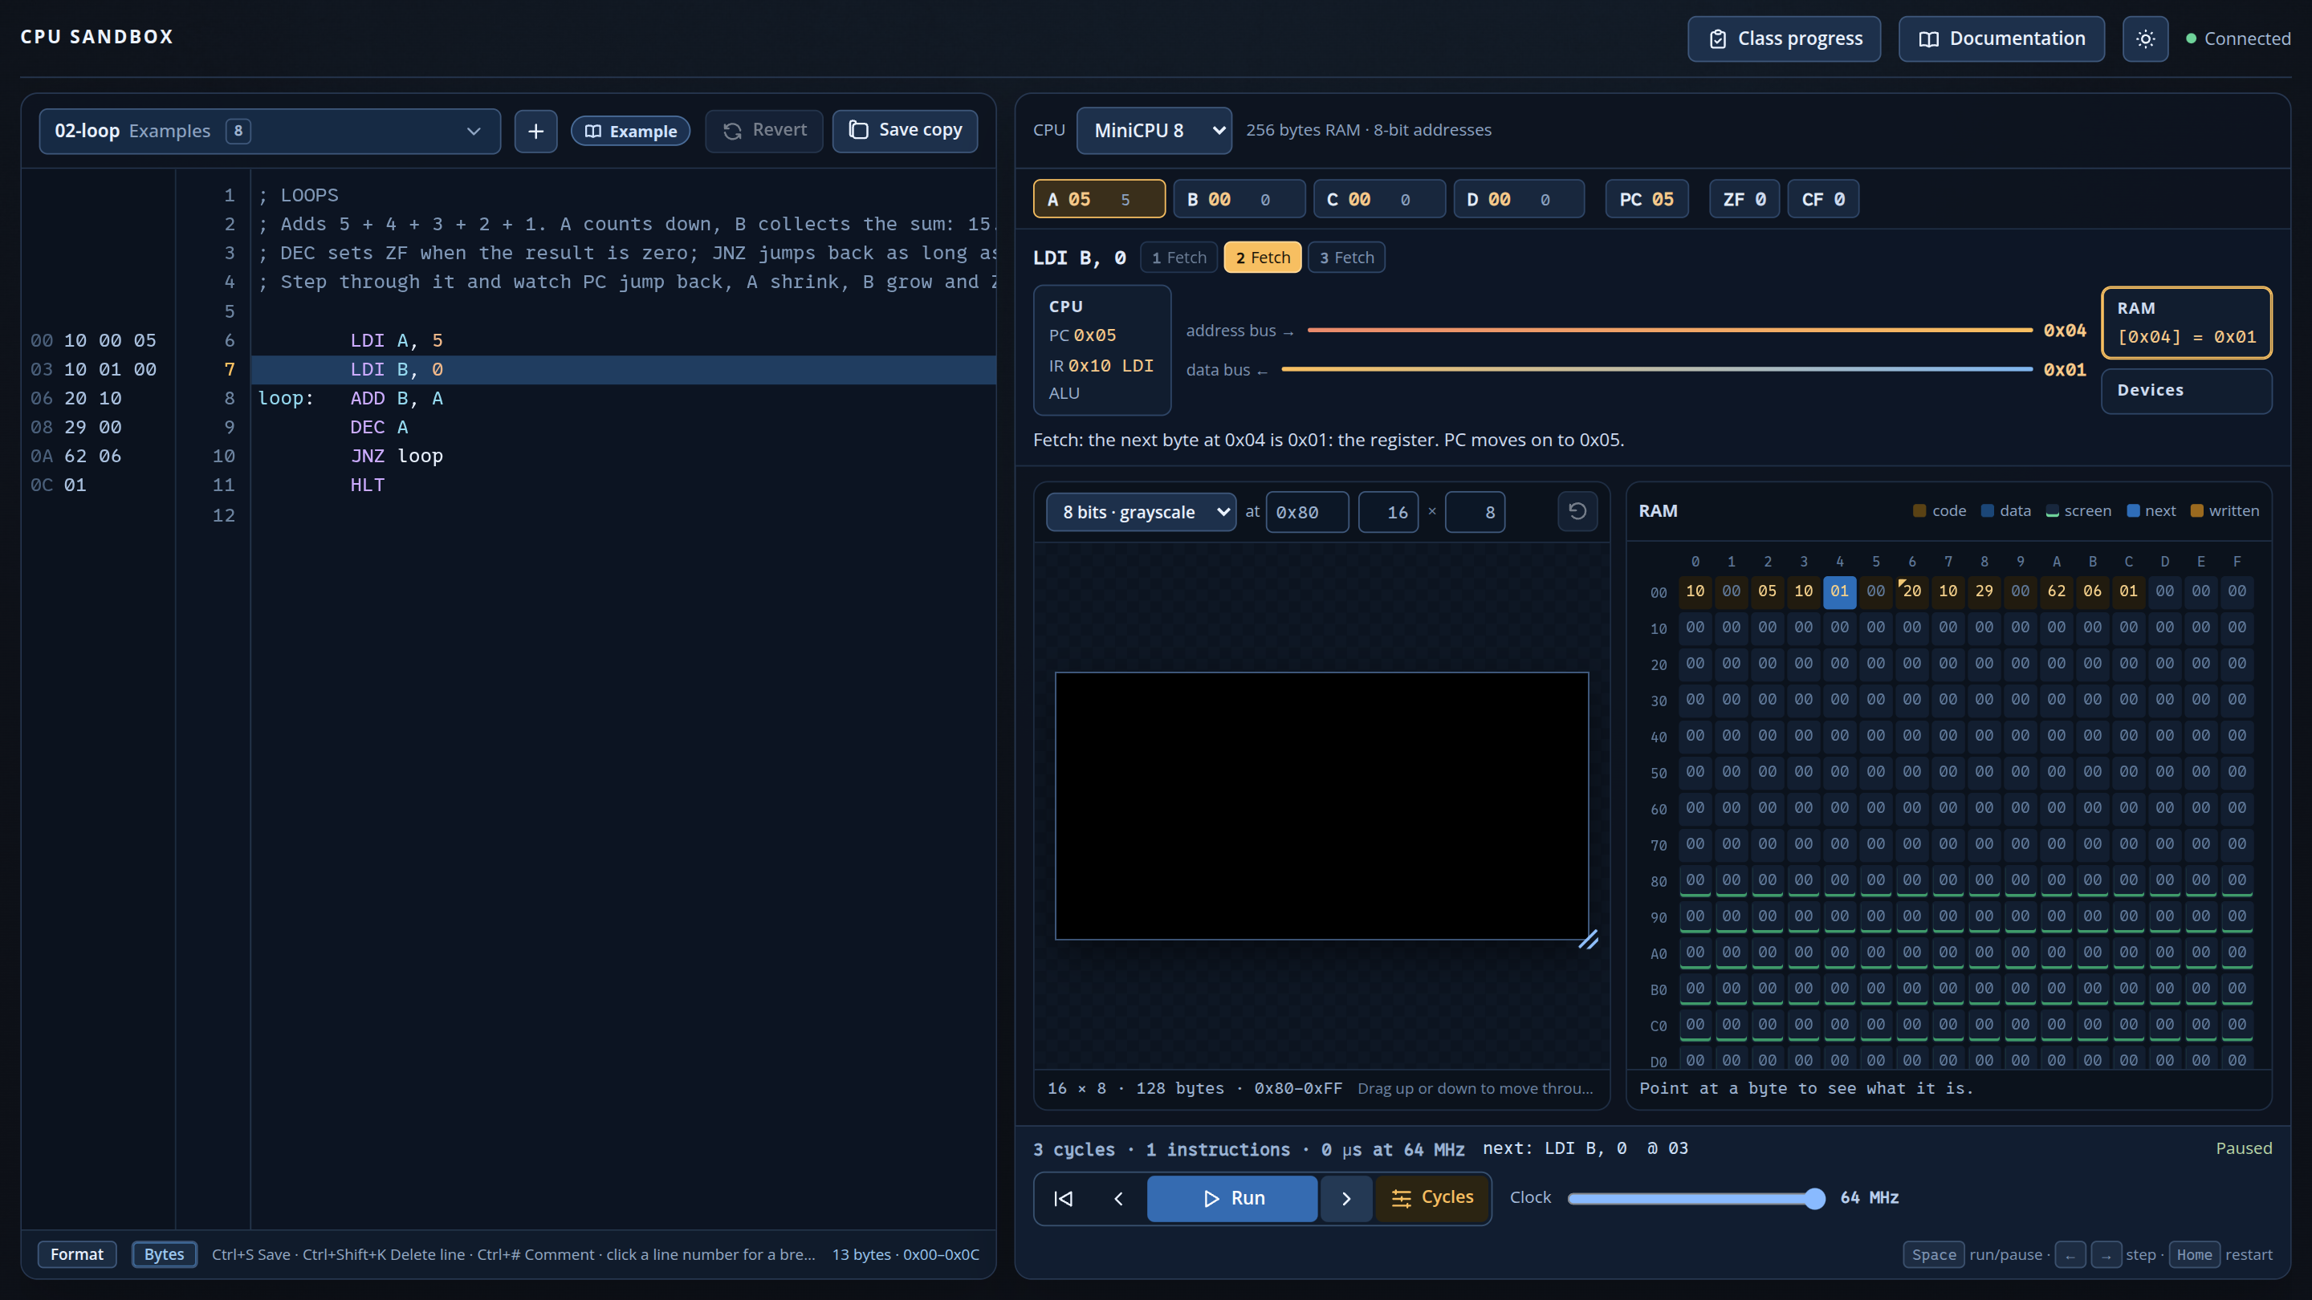Click the Revert button
The image size is (2312, 1300).
point(763,131)
